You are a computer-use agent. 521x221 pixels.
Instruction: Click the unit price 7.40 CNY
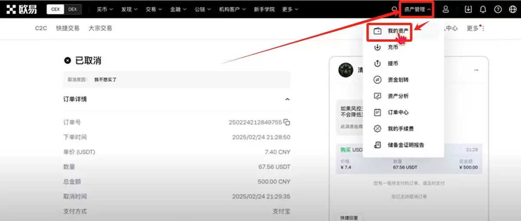tap(277, 152)
